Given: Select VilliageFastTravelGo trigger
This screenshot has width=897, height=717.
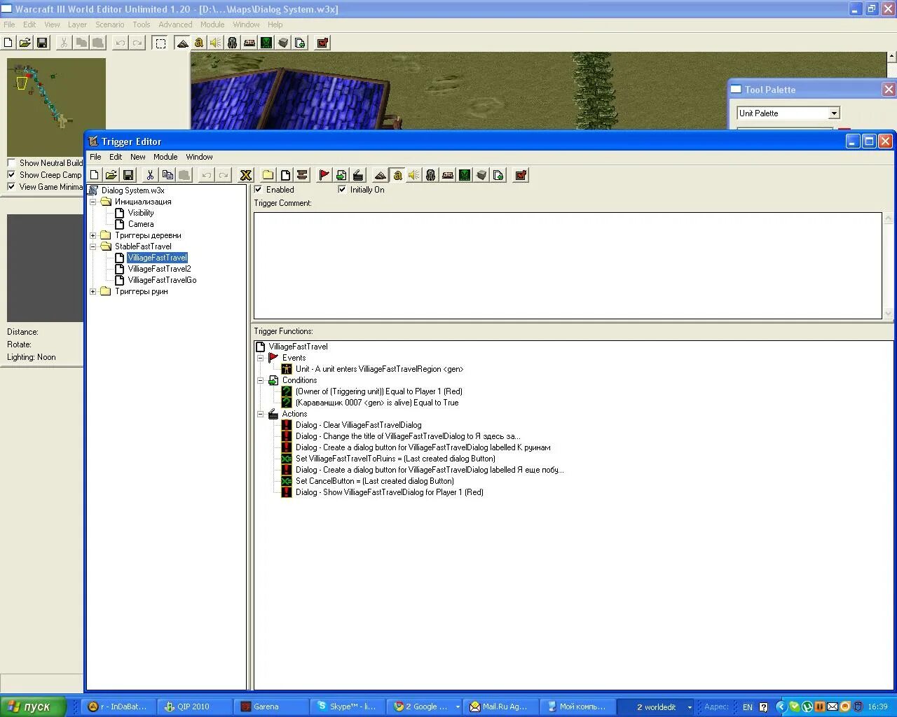Looking at the screenshot, I should (x=162, y=280).
